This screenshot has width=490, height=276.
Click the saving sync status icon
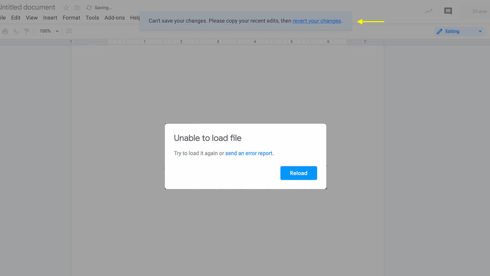tap(89, 8)
